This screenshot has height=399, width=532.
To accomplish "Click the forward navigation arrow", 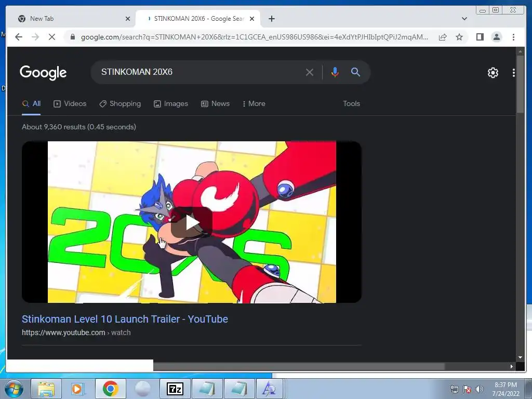I will coord(35,37).
